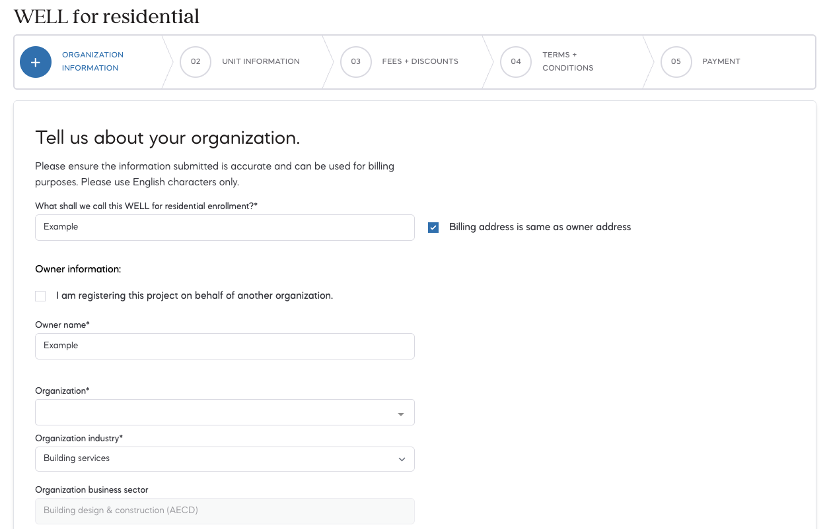Go to the Terms + Conditions step
827x529 pixels.
click(567, 61)
